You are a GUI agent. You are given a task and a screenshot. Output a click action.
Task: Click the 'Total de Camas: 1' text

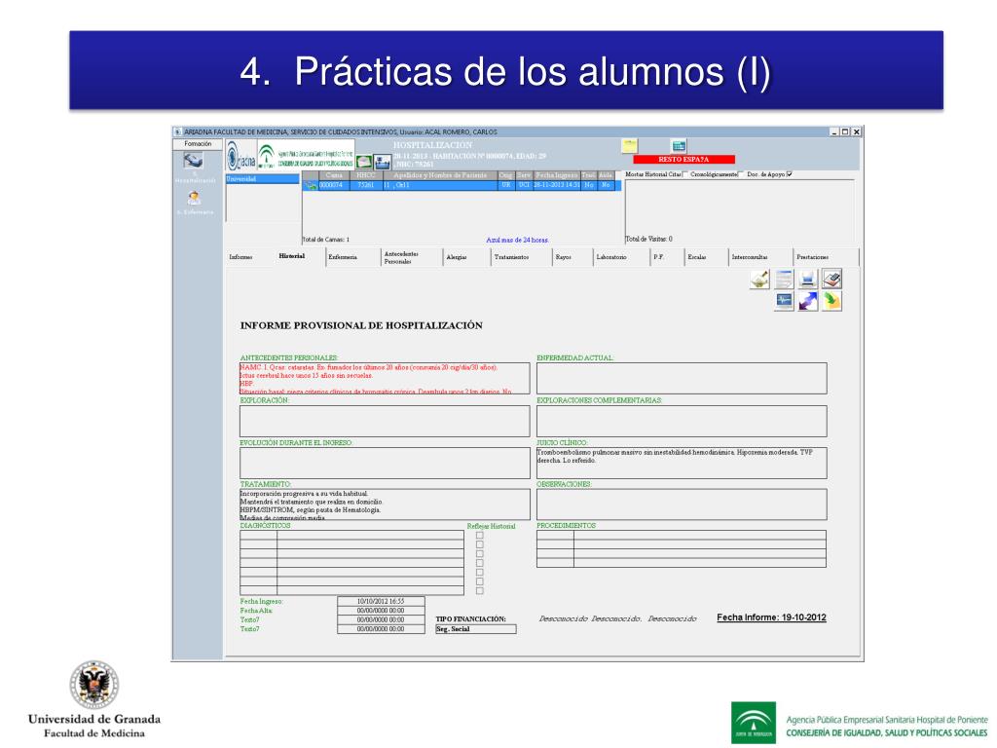pos(326,240)
